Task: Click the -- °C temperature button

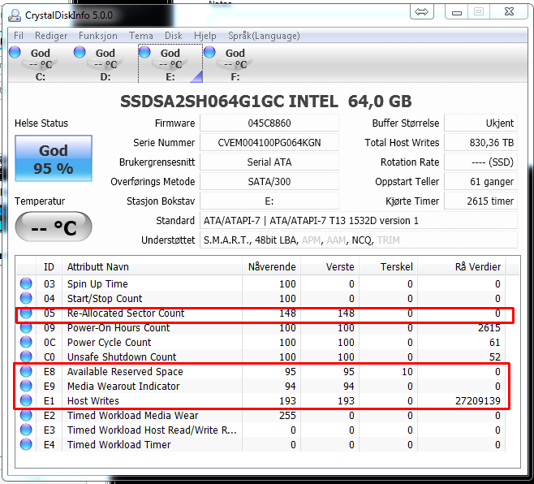Action: point(54,227)
